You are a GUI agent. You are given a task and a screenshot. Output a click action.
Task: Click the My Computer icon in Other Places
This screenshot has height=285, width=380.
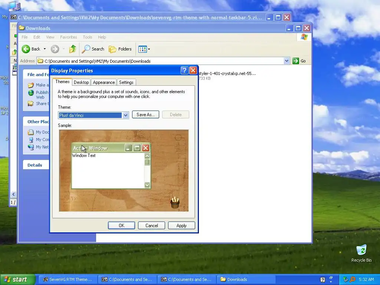click(x=31, y=140)
